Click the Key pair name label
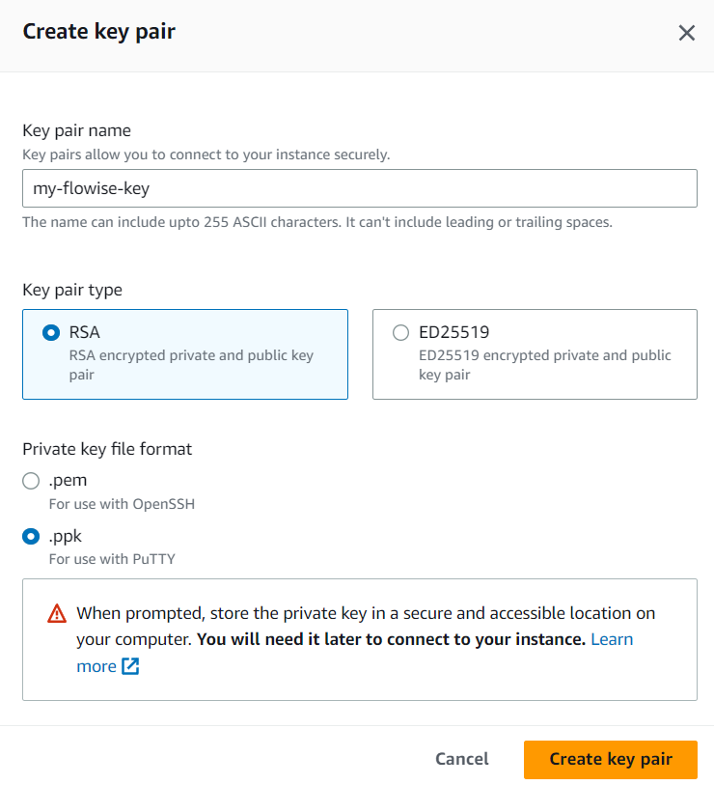Image resolution: width=714 pixels, height=785 pixels. point(76,130)
